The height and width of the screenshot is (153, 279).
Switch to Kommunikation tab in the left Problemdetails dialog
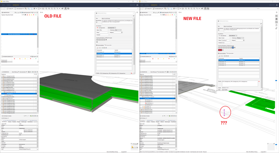tap(100, 45)
